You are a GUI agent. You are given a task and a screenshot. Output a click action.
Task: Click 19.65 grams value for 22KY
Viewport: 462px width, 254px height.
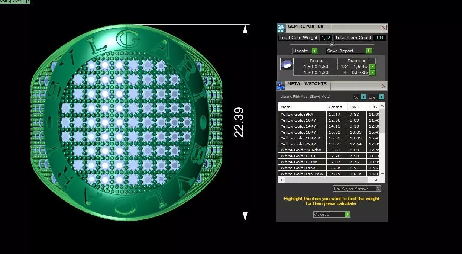(x=334, y=144)
